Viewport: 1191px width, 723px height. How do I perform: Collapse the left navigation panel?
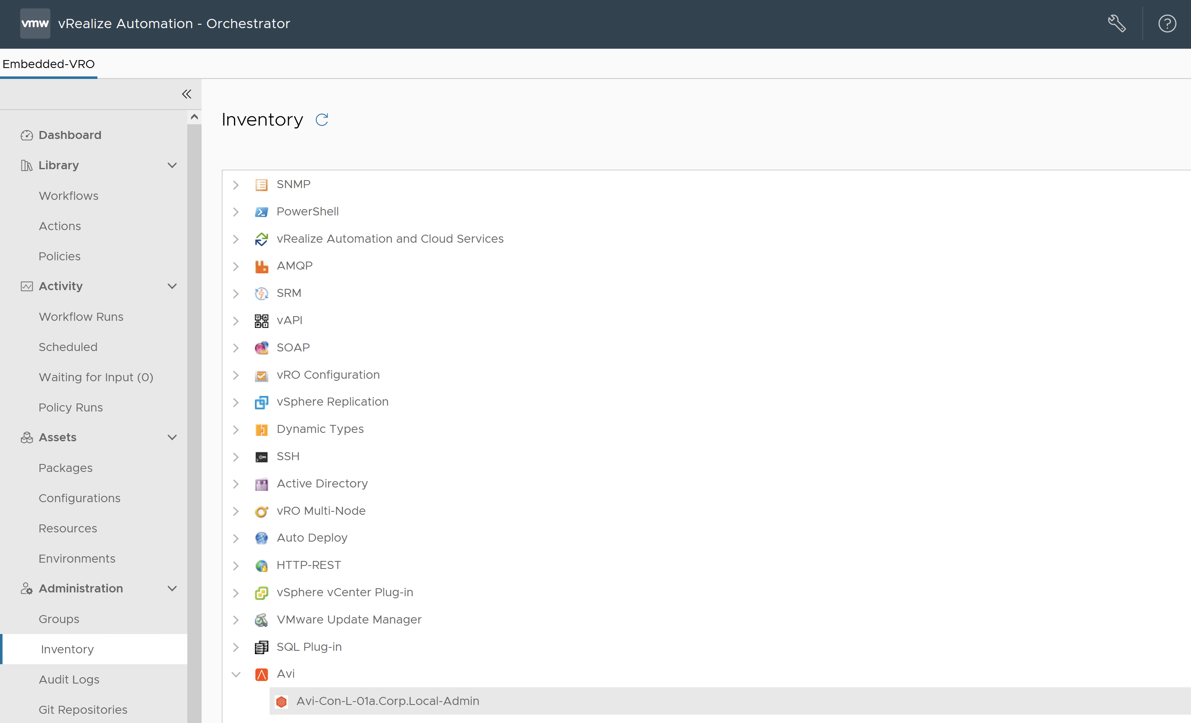pyautogui.click(x=186, y=94)
